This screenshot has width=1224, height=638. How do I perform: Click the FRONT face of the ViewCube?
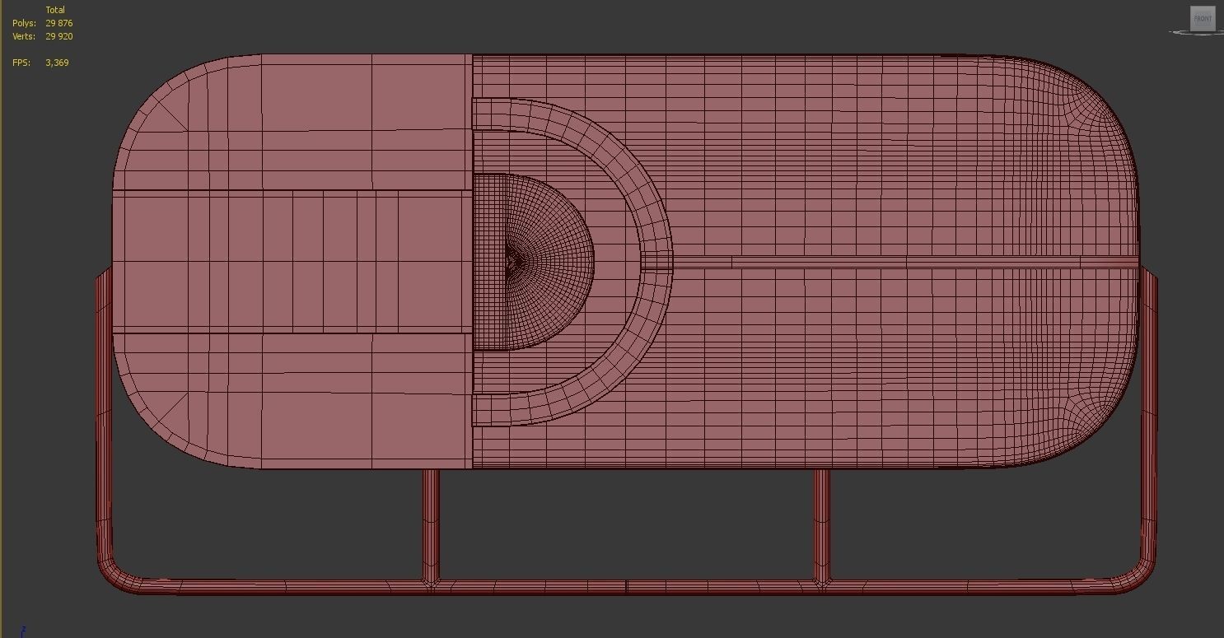1203,19
